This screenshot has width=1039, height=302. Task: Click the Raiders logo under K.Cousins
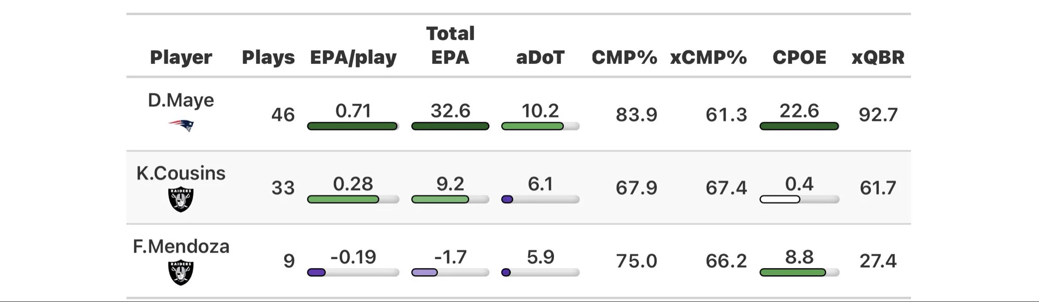click(x=181, y=200)
